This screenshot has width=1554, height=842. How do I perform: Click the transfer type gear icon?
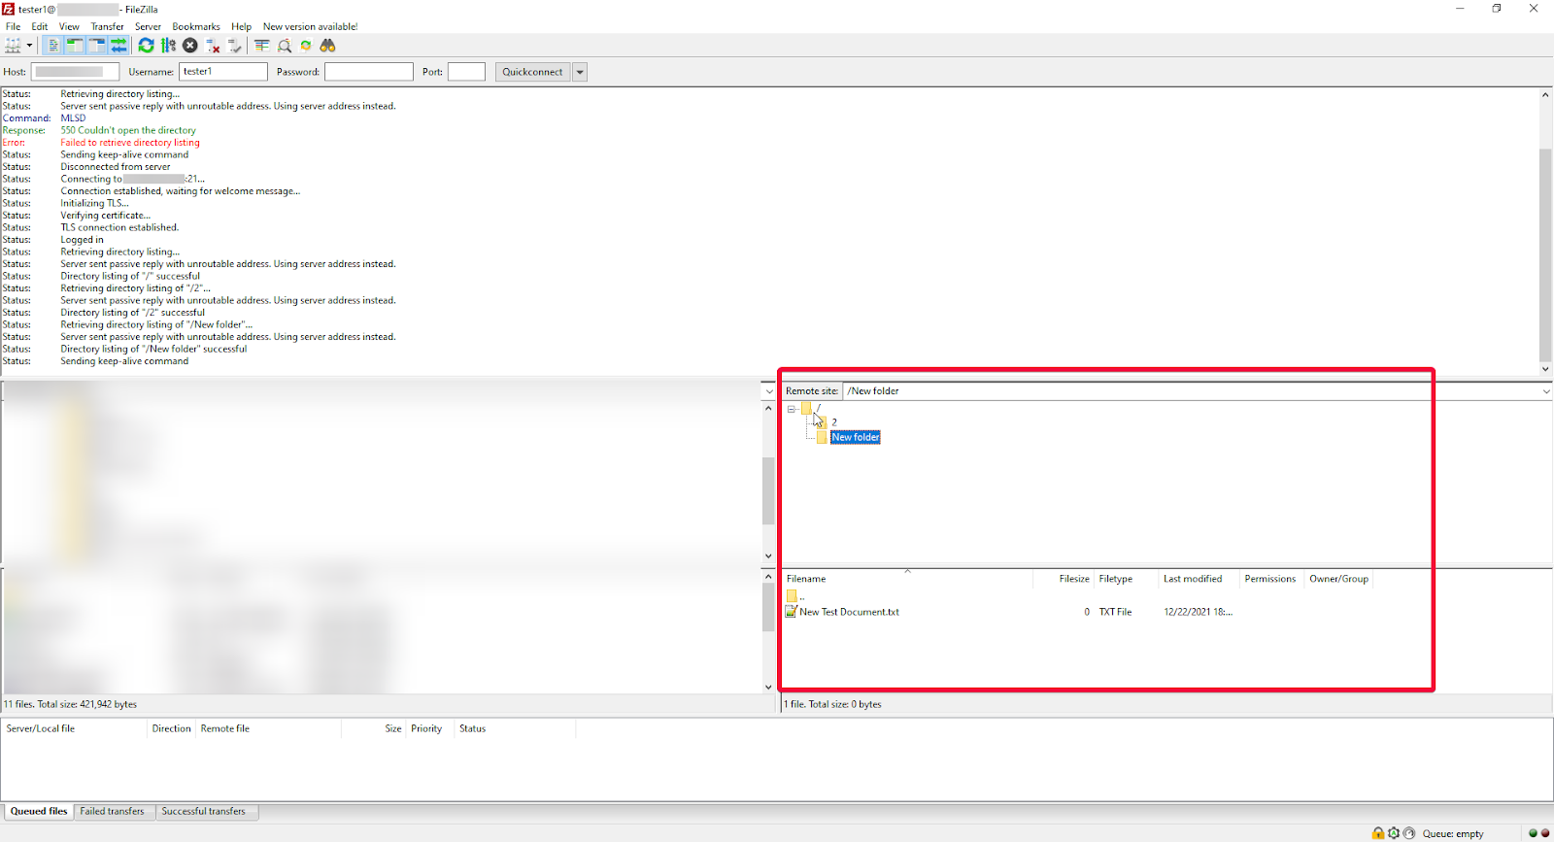(1394, 833)
